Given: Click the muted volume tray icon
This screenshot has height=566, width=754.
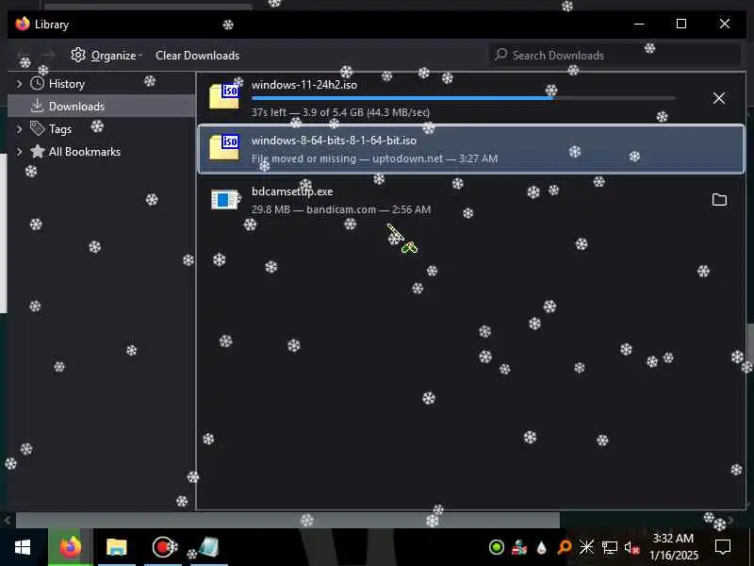Looking at the screenshot, I should (x=631, y=547).
